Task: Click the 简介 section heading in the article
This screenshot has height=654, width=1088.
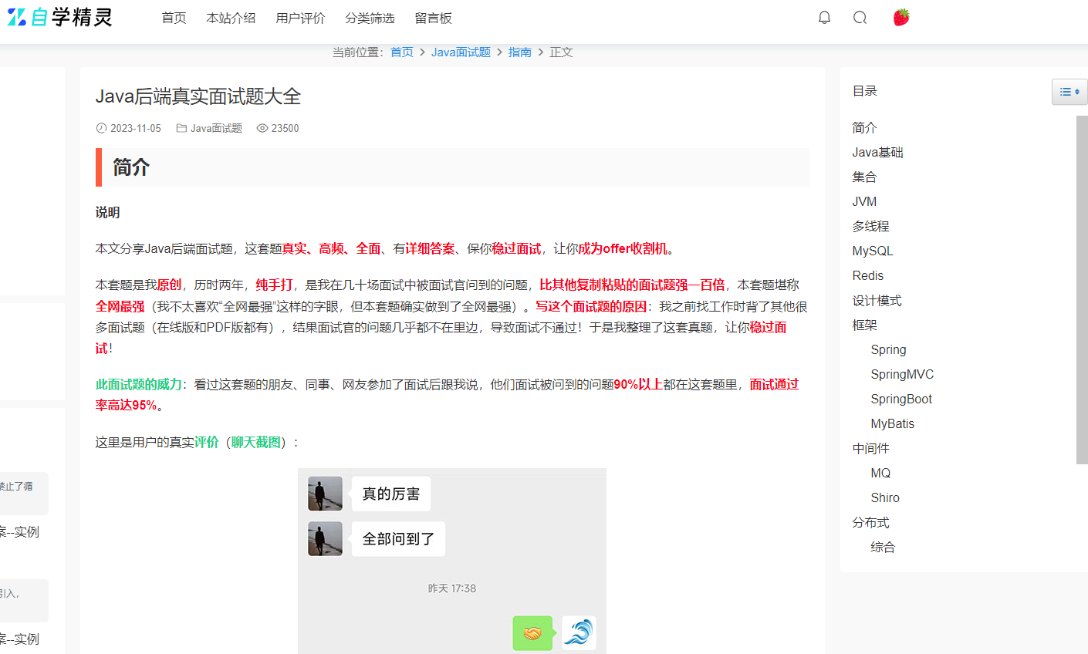Action: pos(131,167)
